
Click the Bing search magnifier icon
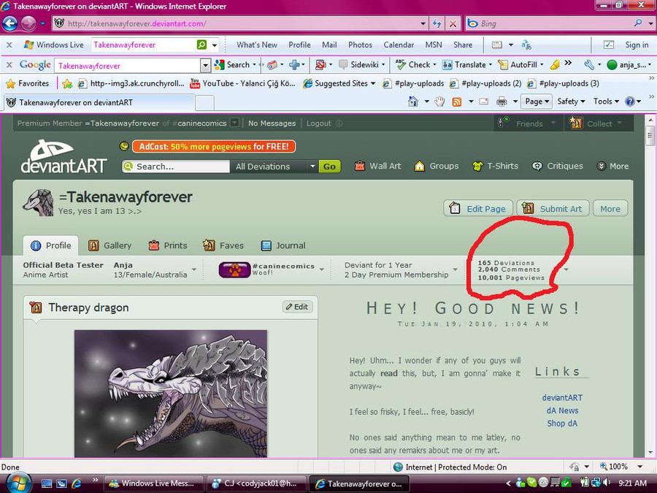click(638, 23)
